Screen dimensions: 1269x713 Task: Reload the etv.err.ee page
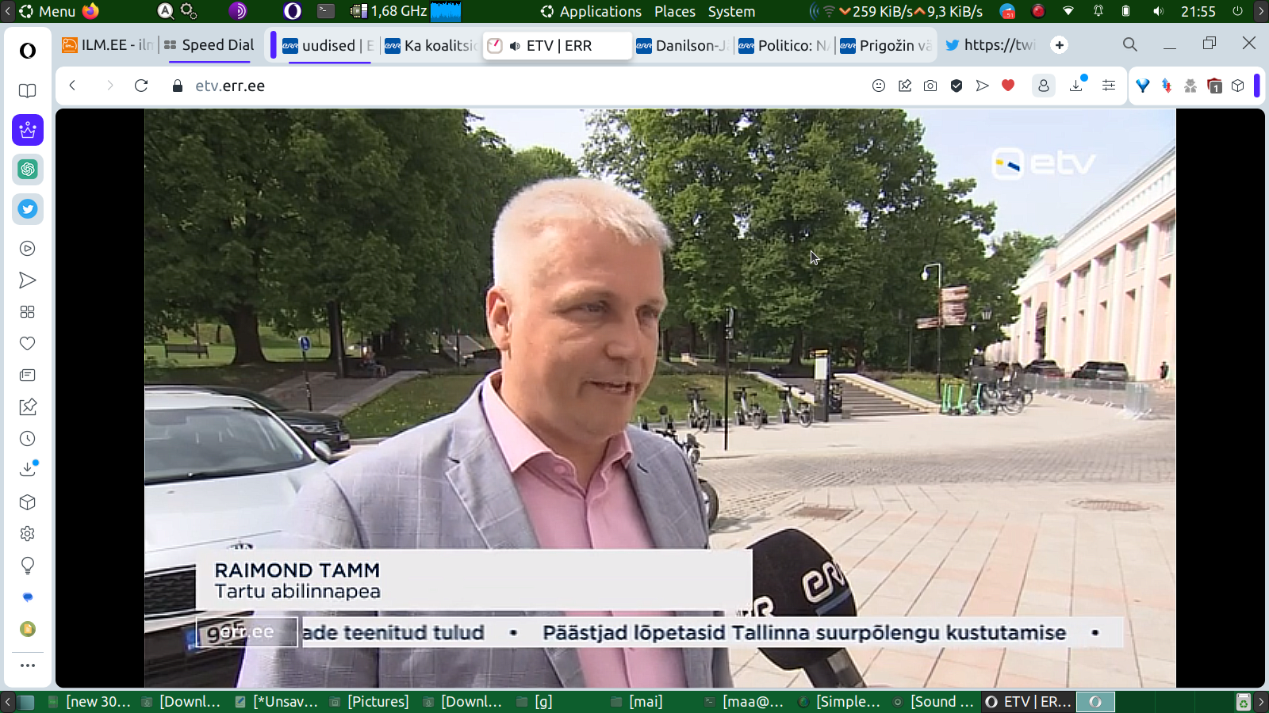pos(141,86)
